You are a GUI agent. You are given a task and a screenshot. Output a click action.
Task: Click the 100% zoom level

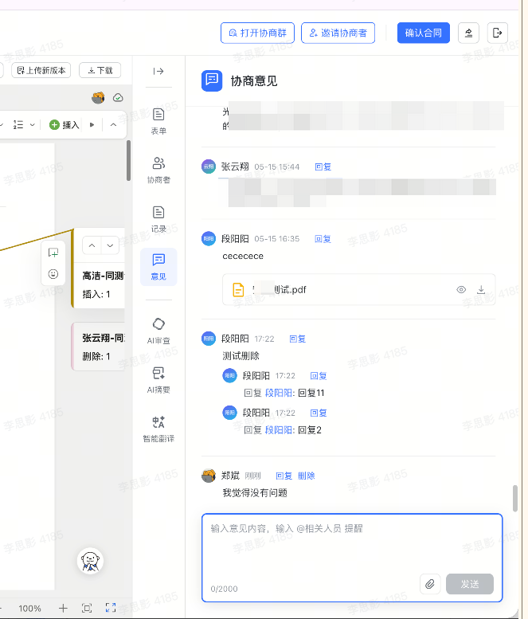(29, 609)
